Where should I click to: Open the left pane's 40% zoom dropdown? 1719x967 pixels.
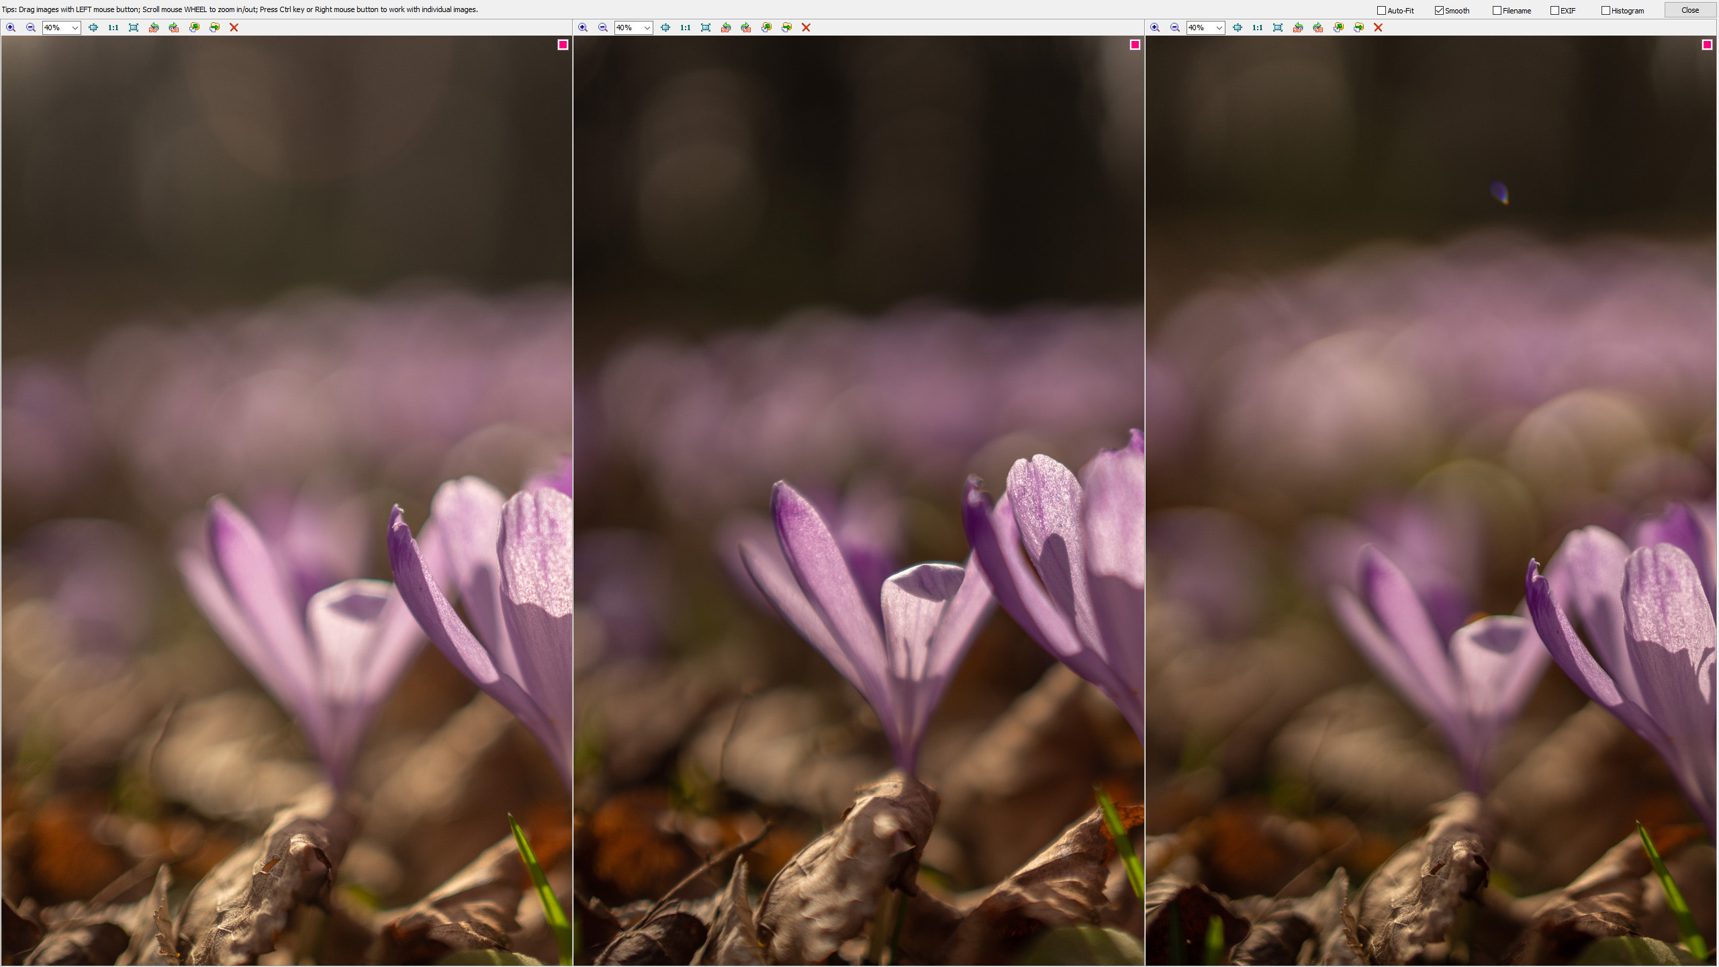pos(75,28)
